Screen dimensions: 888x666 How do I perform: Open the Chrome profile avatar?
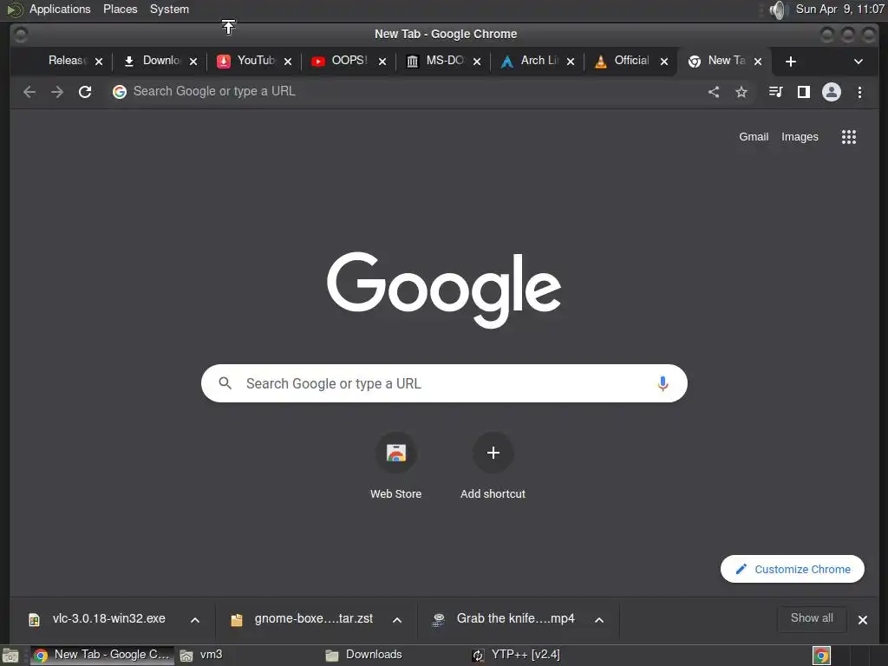[832, 92]
